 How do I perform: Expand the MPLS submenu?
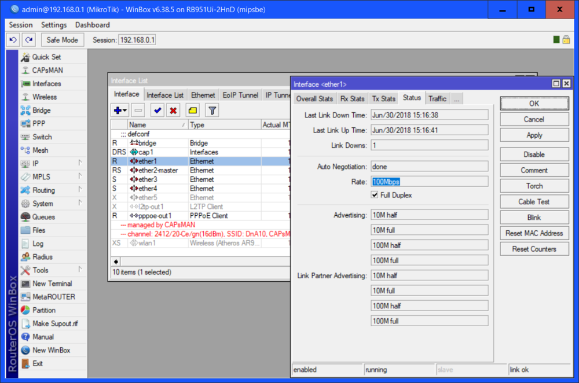tap(80, 176)
